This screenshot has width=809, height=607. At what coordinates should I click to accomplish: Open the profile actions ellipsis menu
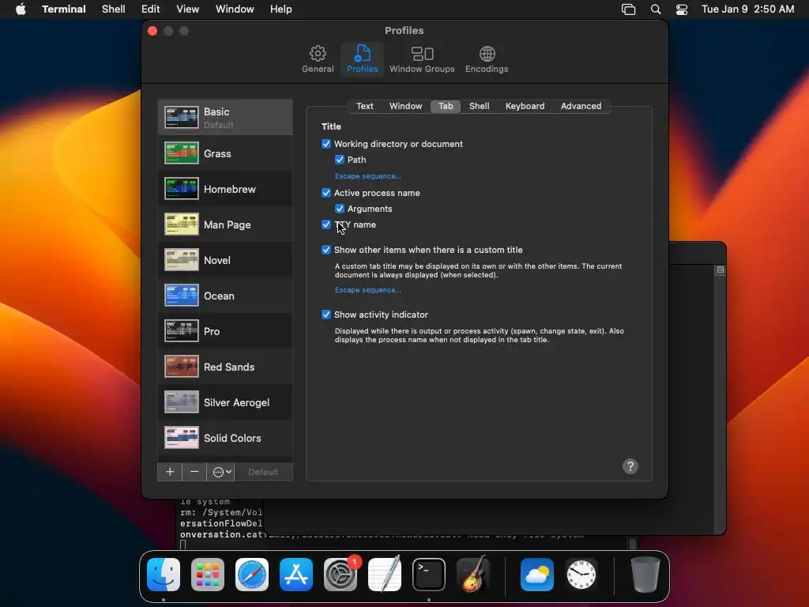[221, 472]
